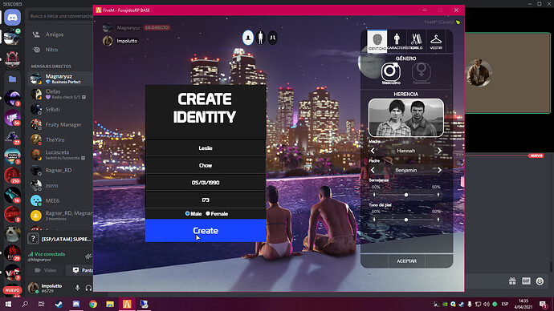Choose next Padre with right arrow
Screen dimensions: 554x311
click(439, 170)
